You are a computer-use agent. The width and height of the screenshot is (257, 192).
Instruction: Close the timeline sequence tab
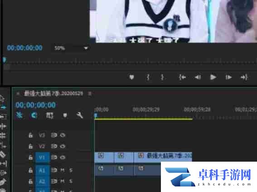18,94
